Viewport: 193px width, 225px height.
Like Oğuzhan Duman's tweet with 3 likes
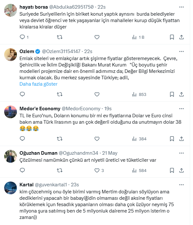(96, 170)
